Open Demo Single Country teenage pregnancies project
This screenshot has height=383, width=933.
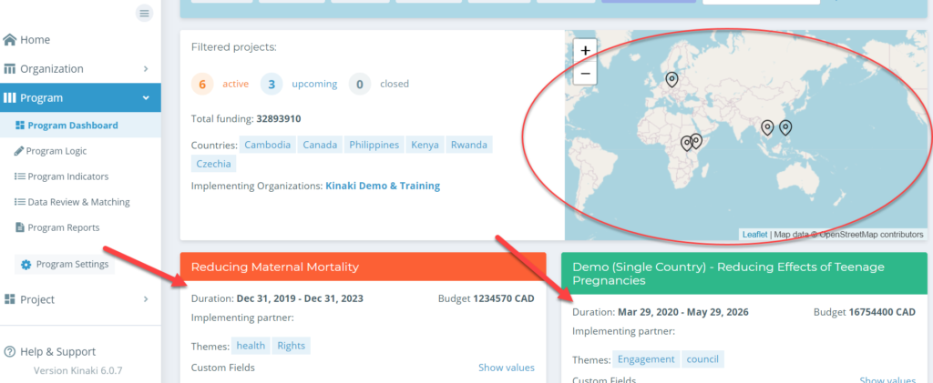tap(743, 274)
